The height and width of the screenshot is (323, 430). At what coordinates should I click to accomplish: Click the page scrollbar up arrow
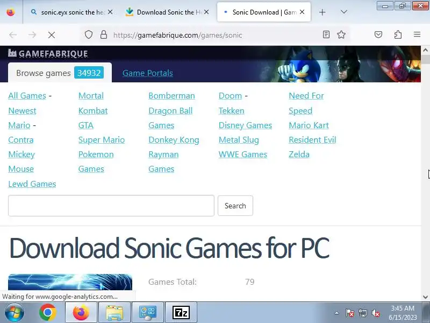coord(425,50)
